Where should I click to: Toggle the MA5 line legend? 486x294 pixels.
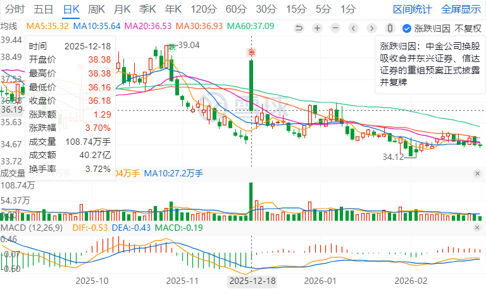(47, 26)
